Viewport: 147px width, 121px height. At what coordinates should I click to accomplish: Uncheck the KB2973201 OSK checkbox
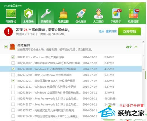pyautogui.click(x=13, y=81)
